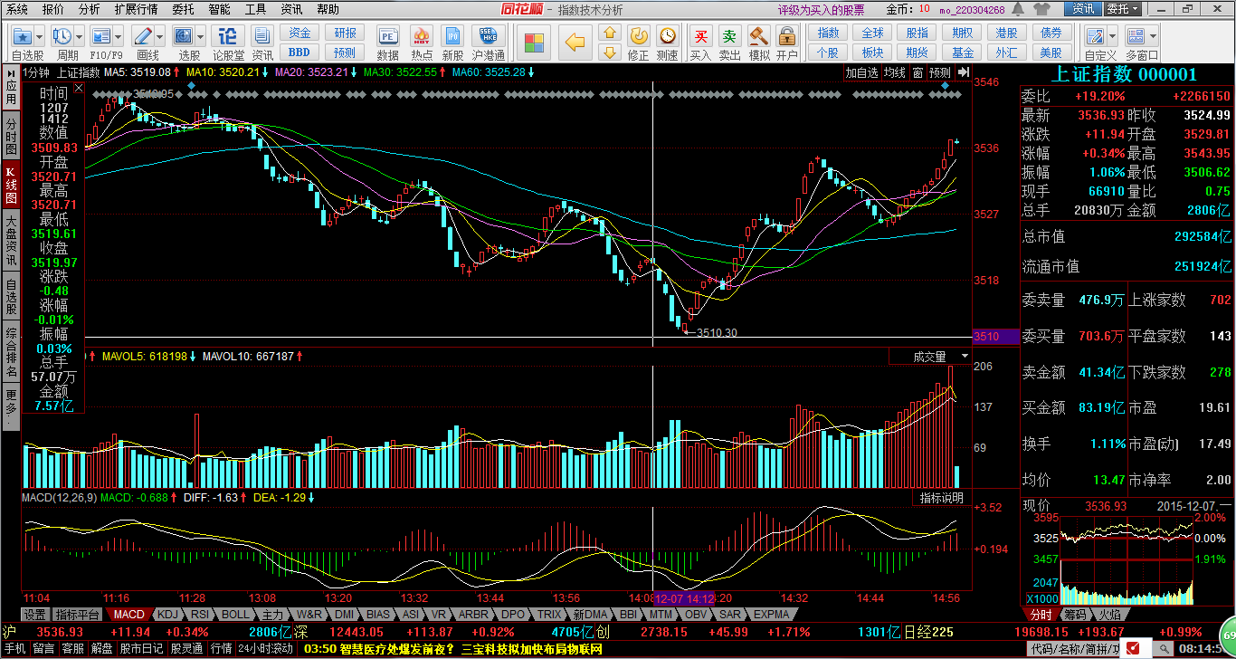Switch to 分时图 in left sidebar
The height and width of the screenshot is (659, 1236).
[x=11, y=136]
